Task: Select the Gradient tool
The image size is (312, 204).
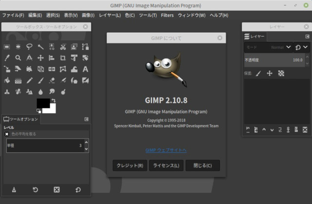Action: click(x=18, y=81)
